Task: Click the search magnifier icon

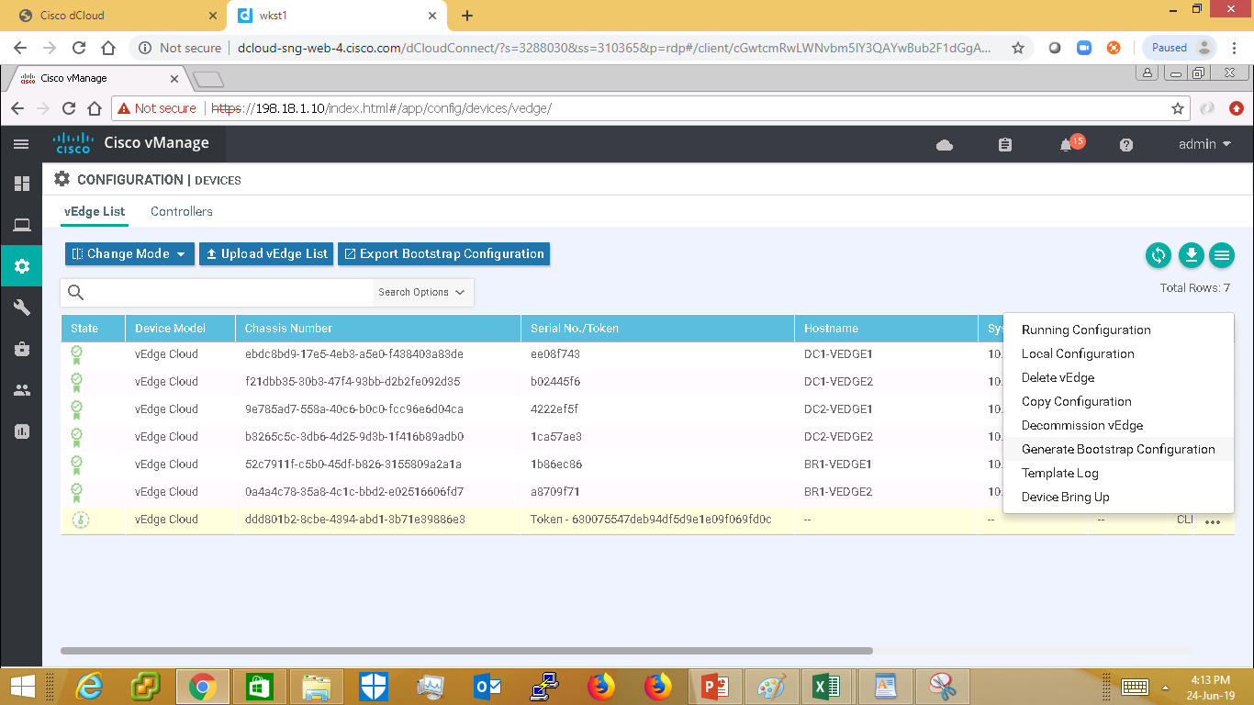Action: [x=76, y=293]
